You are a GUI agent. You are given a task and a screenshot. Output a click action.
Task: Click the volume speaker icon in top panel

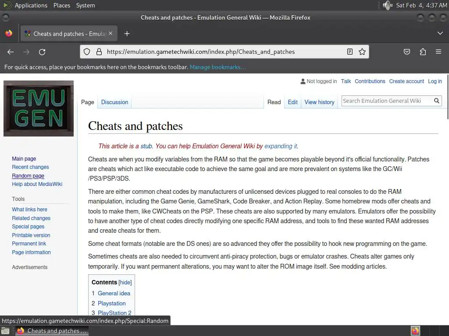387,5
